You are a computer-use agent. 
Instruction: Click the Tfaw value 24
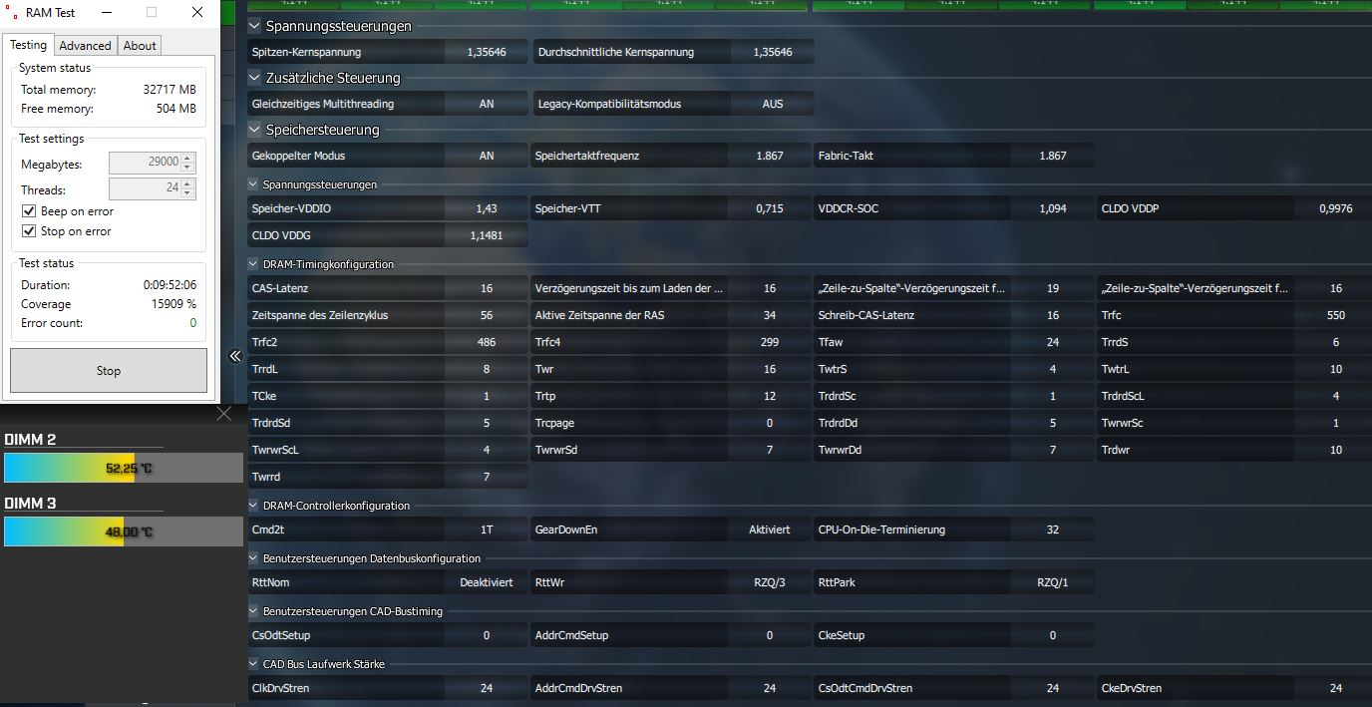[x=1053, y=342]
